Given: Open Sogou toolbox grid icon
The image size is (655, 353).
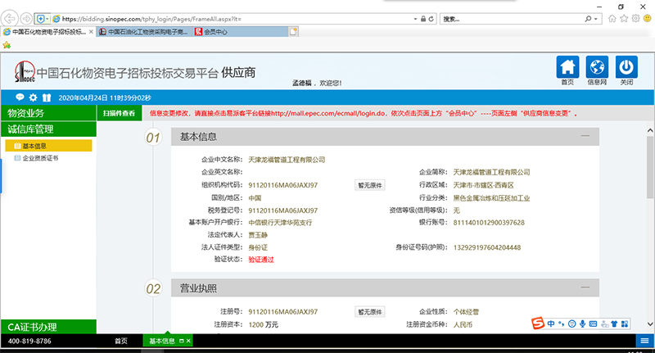Looking at the screenshot, I should pos(625,324).
